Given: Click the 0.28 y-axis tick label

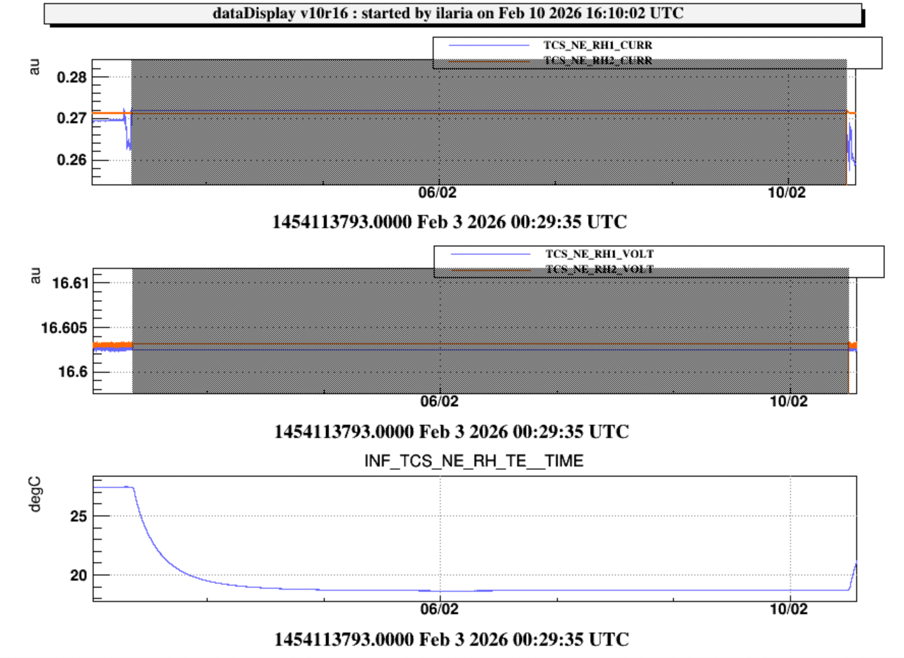Looking at the screenshot, I should (72, 77).
